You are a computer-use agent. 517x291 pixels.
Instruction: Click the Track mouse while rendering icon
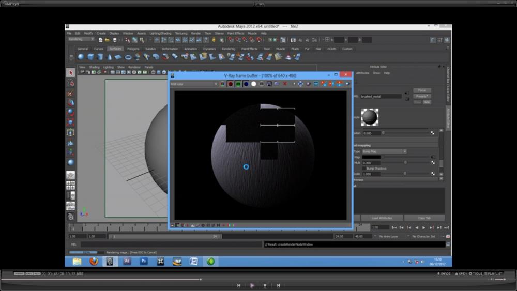(x=300, y=84)
